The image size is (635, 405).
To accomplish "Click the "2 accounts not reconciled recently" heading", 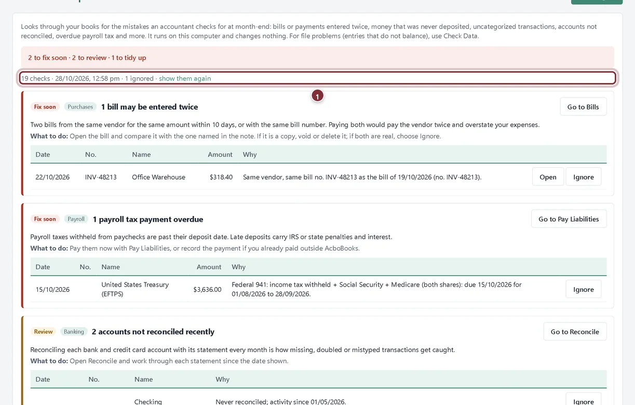I will 153,332.
